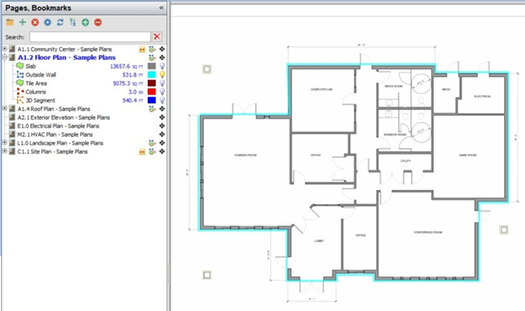This screenshot has width=525, height=311.
Task: Click A1.1 Community Center scale ruler icon
Action: point(142,49)
